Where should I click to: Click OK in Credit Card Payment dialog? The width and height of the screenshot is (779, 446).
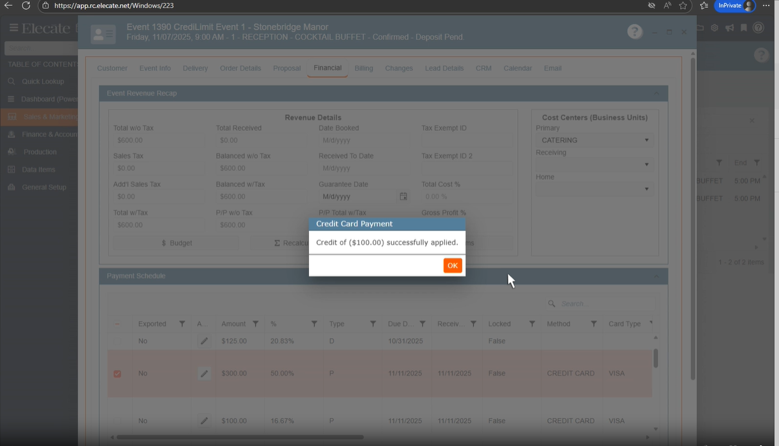tap(453, 265)
